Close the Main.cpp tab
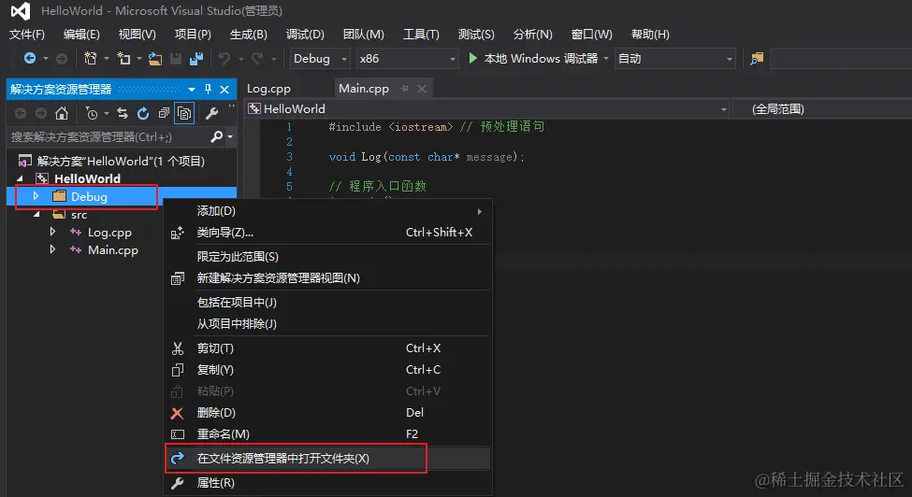The width and height of the screenshot is (912, 497). click(x=422, y=89)
